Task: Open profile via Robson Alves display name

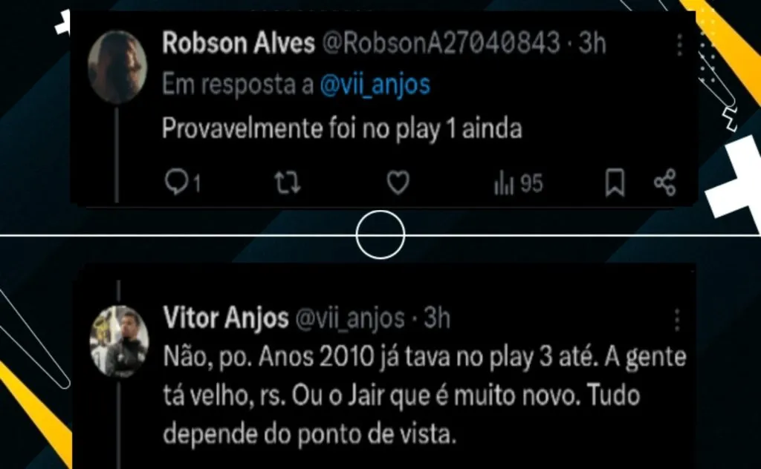Action: click(x=239, y=42)
